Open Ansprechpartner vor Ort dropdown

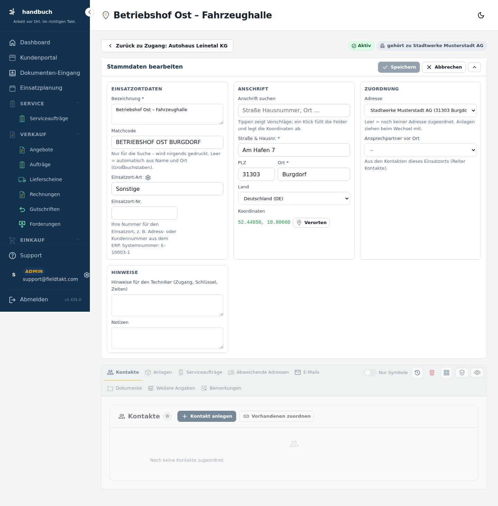(x=421, y=150)
